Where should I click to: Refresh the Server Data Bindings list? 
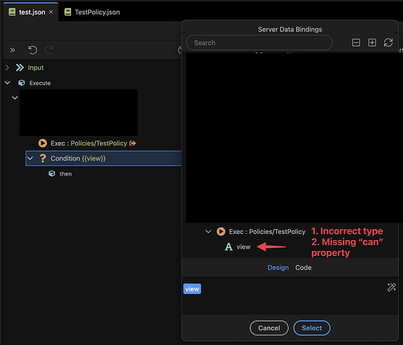pos(388,42)
